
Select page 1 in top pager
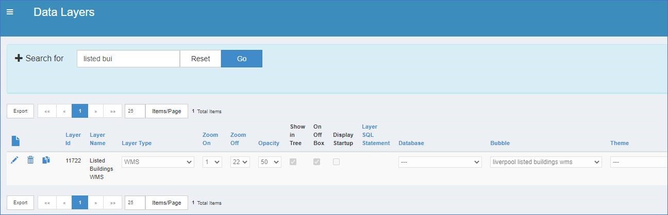click(x=80, y=111)
